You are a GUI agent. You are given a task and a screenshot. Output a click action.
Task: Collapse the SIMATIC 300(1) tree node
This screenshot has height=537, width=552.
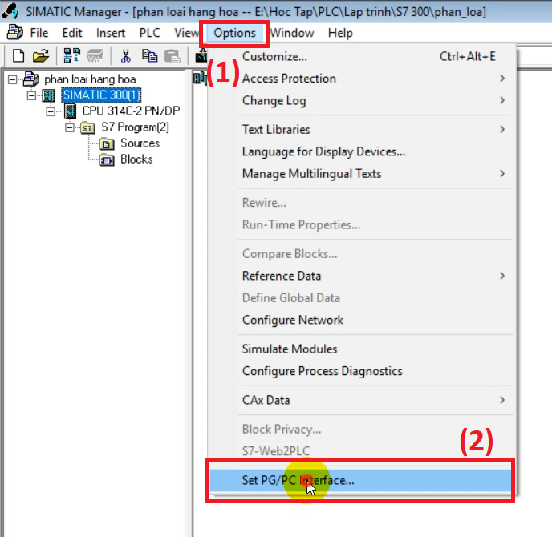point(31,95)
